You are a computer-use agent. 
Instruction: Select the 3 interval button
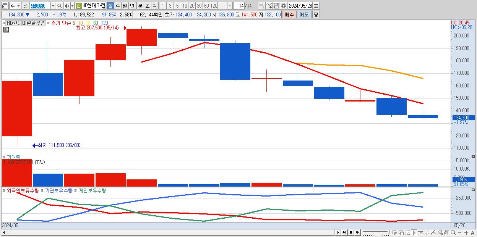tap(170, 6)
